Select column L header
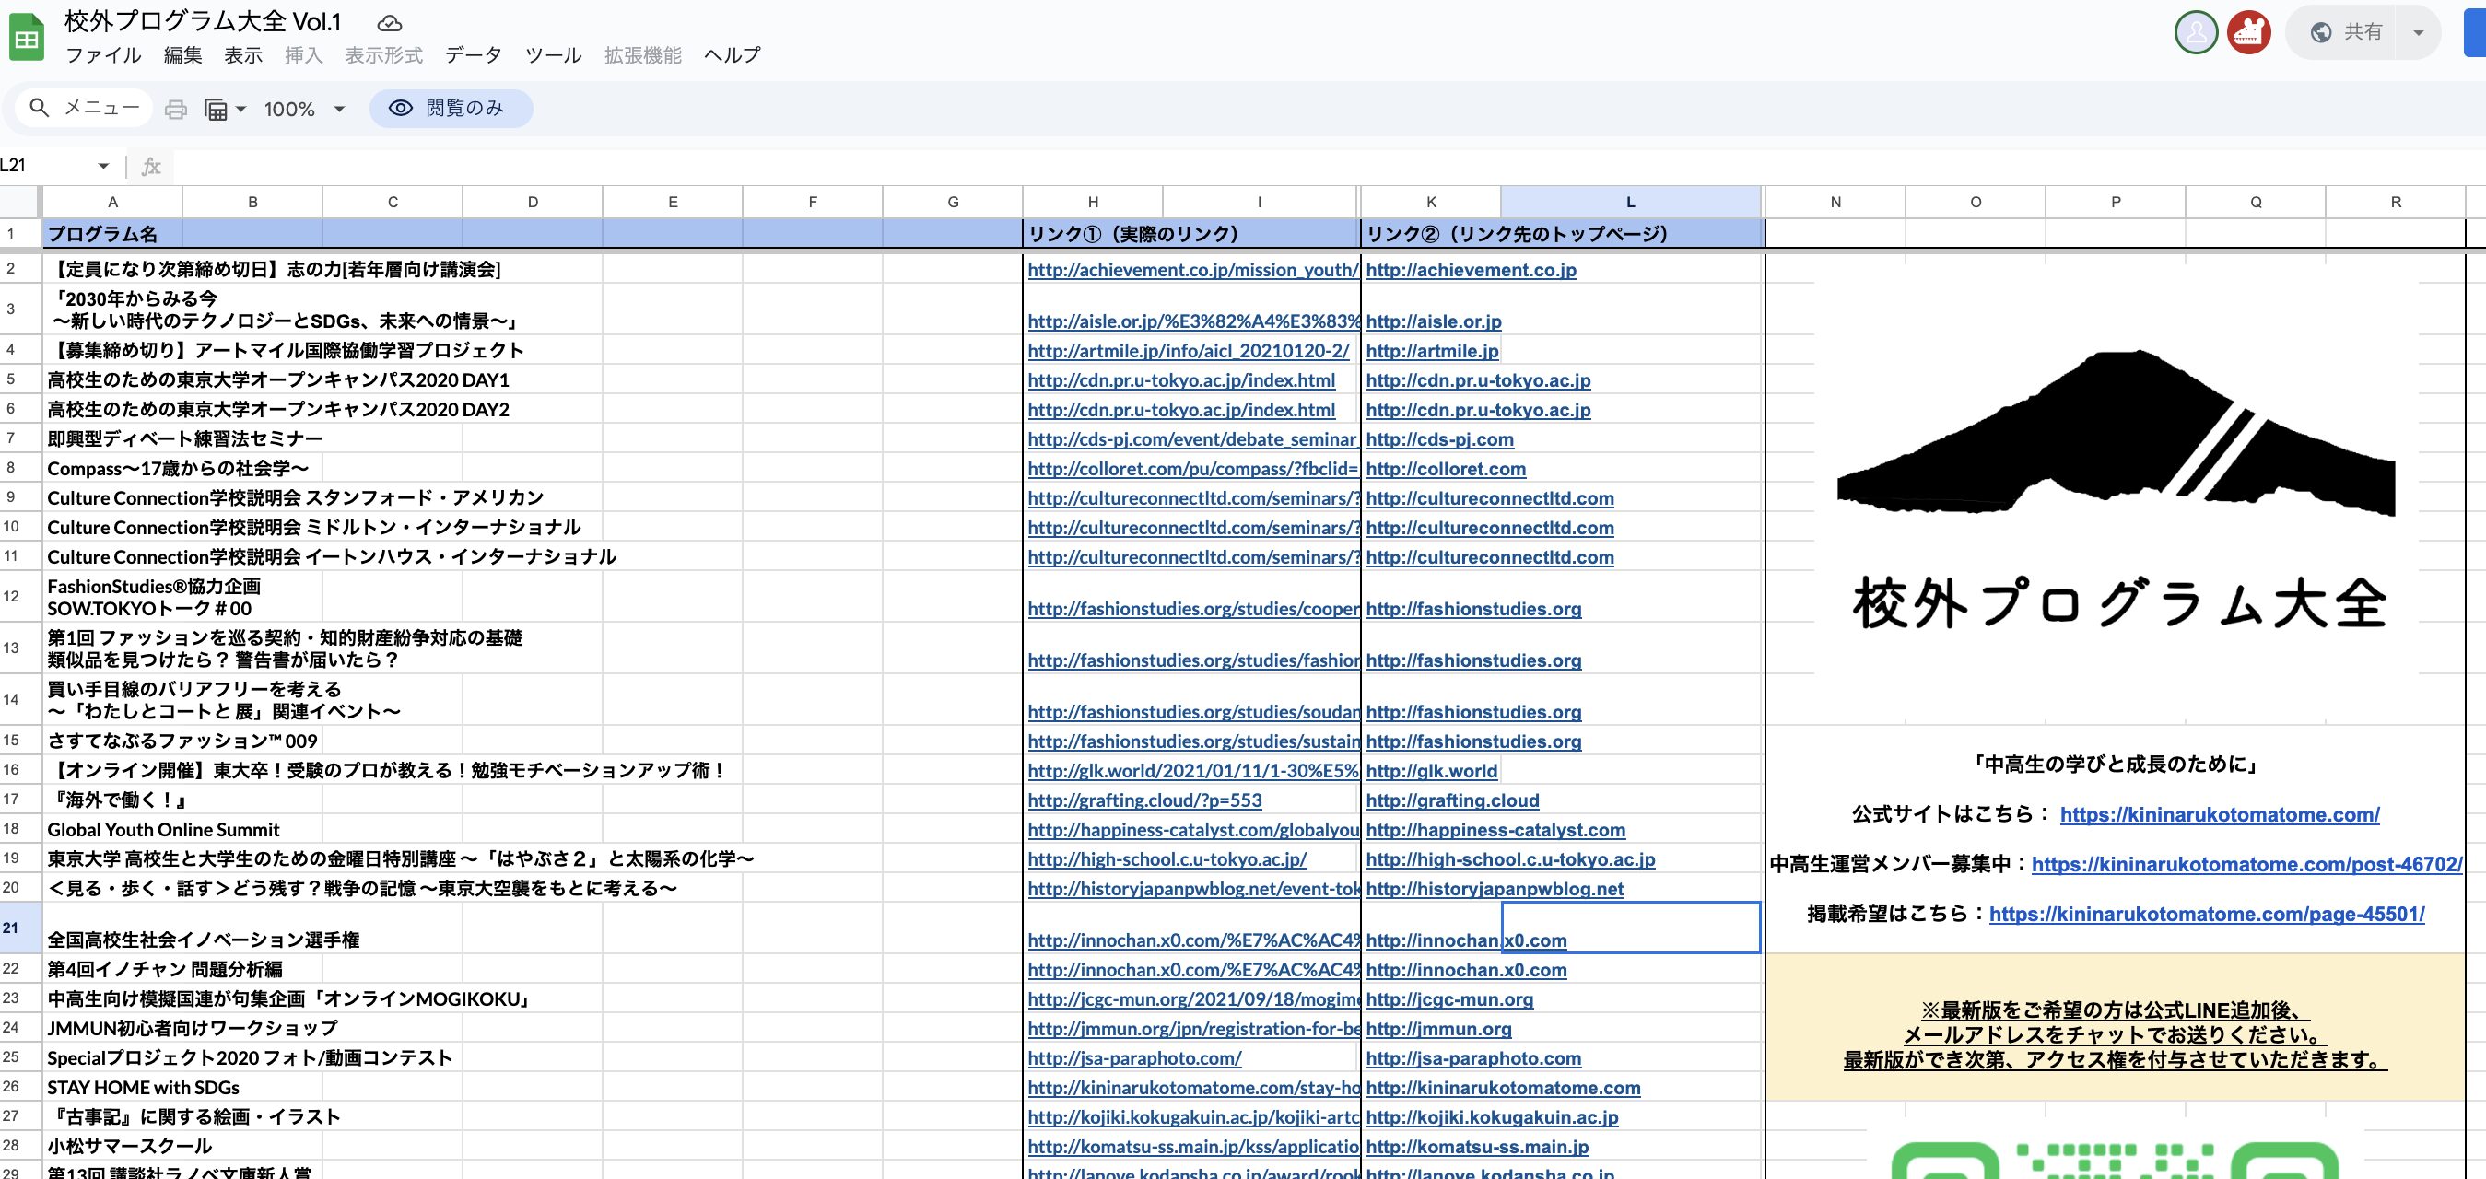The height and width of the screenshot is (1179, 2486). (1631, 202)
